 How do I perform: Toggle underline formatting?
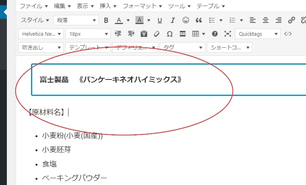coord(160,20)
